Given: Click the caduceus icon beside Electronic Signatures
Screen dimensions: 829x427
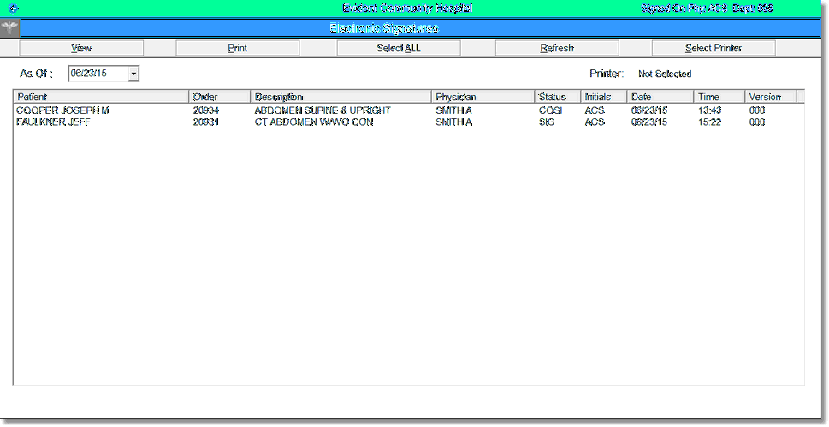Looking at the screenshot, I should (x=9, y=28).
